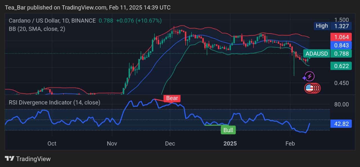
Task: Click the 2025 label on time axis
Action: coord(230,144)
